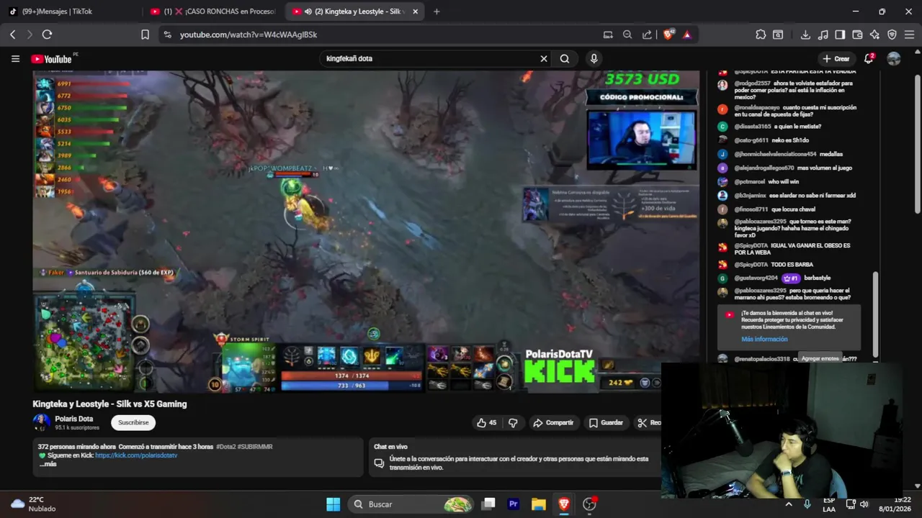Screen dimensions: 922x518
Task: Open site information for youtube.com
Action: pos(167,35)
